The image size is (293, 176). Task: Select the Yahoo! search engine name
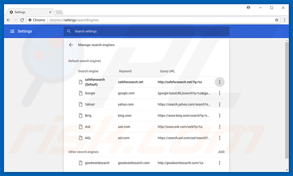pyautogui.click(x=90, y=104)
